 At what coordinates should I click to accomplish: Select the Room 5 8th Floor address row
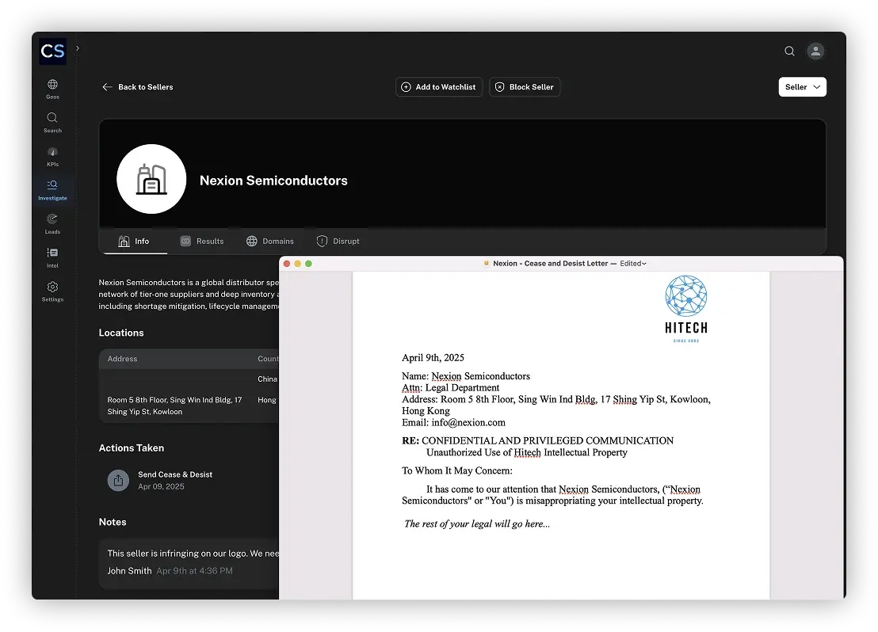click(x=189, y=405)
